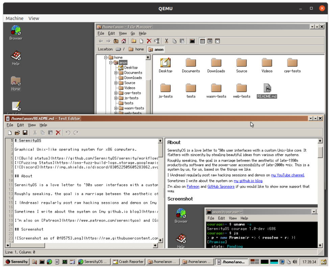Screen dimensions: 331x269
Task: Toggle icon grid view in File Manager
Action: click(x=202, y=41)
